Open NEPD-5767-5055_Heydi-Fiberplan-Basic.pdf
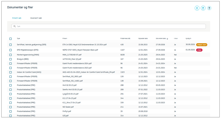This screenshot has width=221, height=119. pos(80,50)
